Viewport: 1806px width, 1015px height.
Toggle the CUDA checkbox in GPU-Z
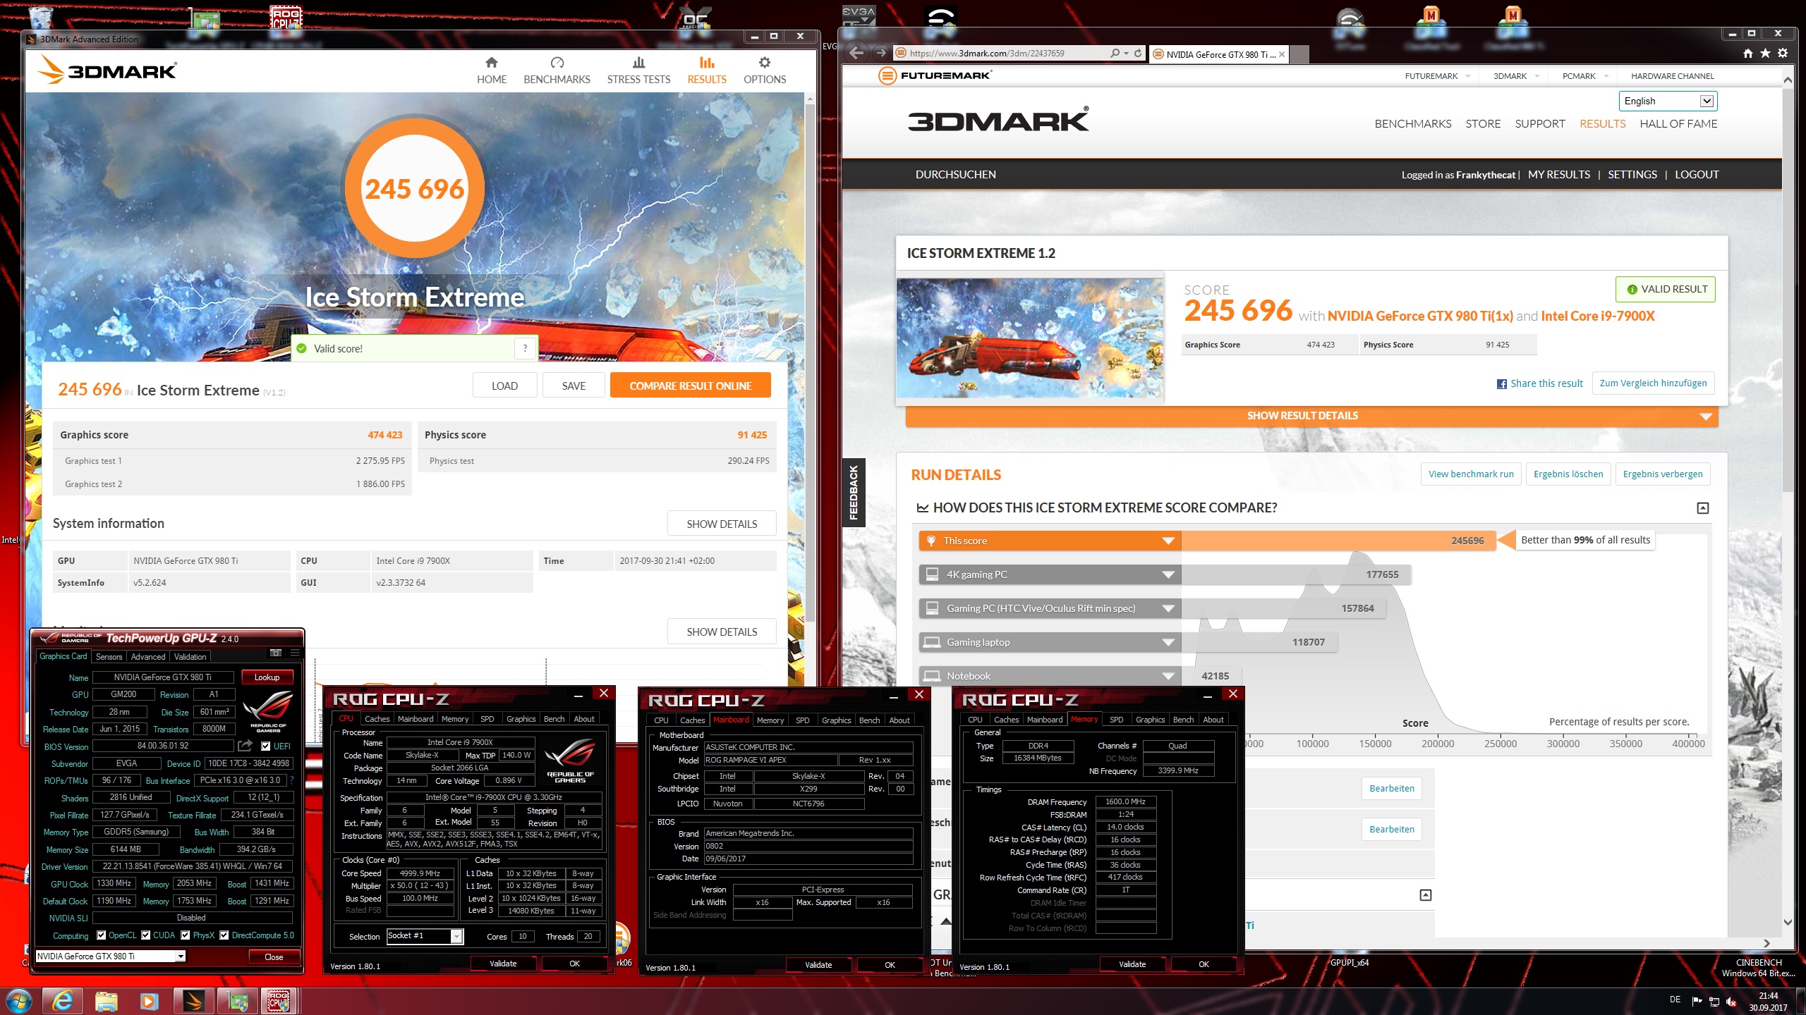146,935
